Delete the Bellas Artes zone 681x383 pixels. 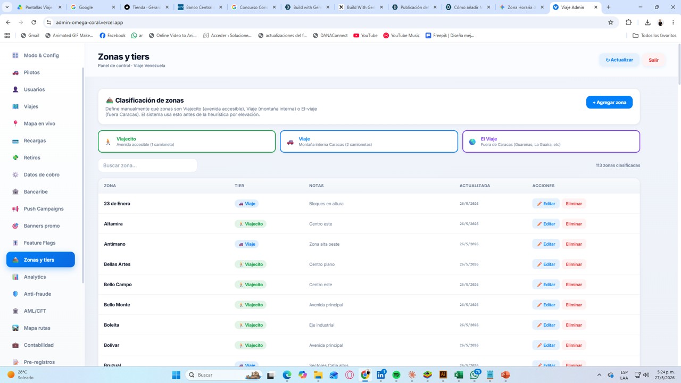coord(574,264)
